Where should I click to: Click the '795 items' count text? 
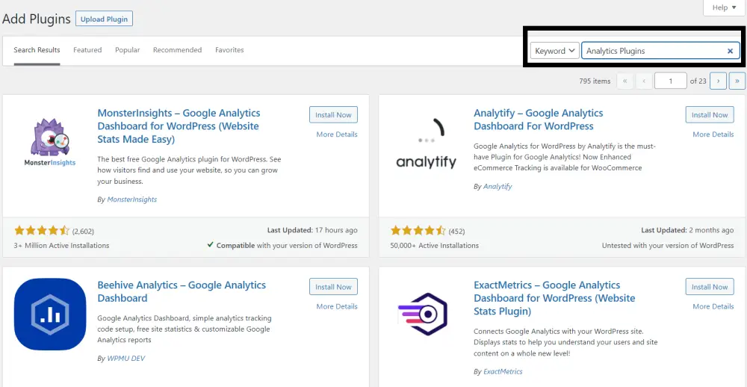[x=595, y=81]
